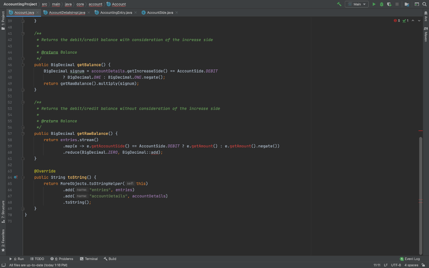Open the Terminal tool window
The width and height of the screenshot is (429, 268).
88,259
